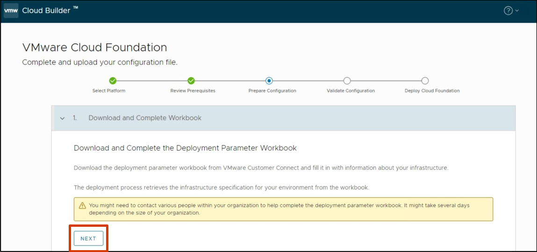Click the Deploy Cloud Foundation step circle

click(x=425, y=81)
